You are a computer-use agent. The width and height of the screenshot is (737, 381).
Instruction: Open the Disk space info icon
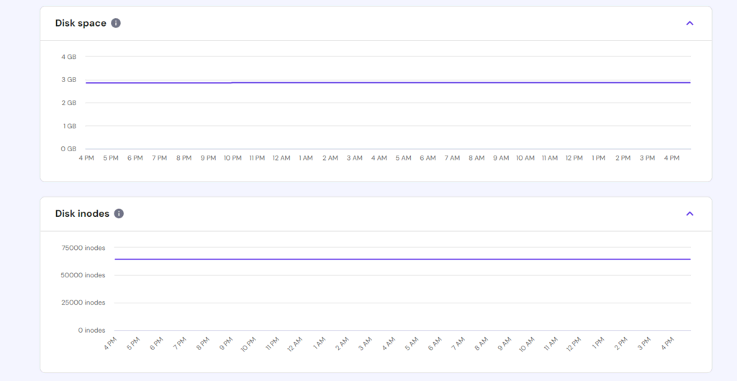(116, 23)
